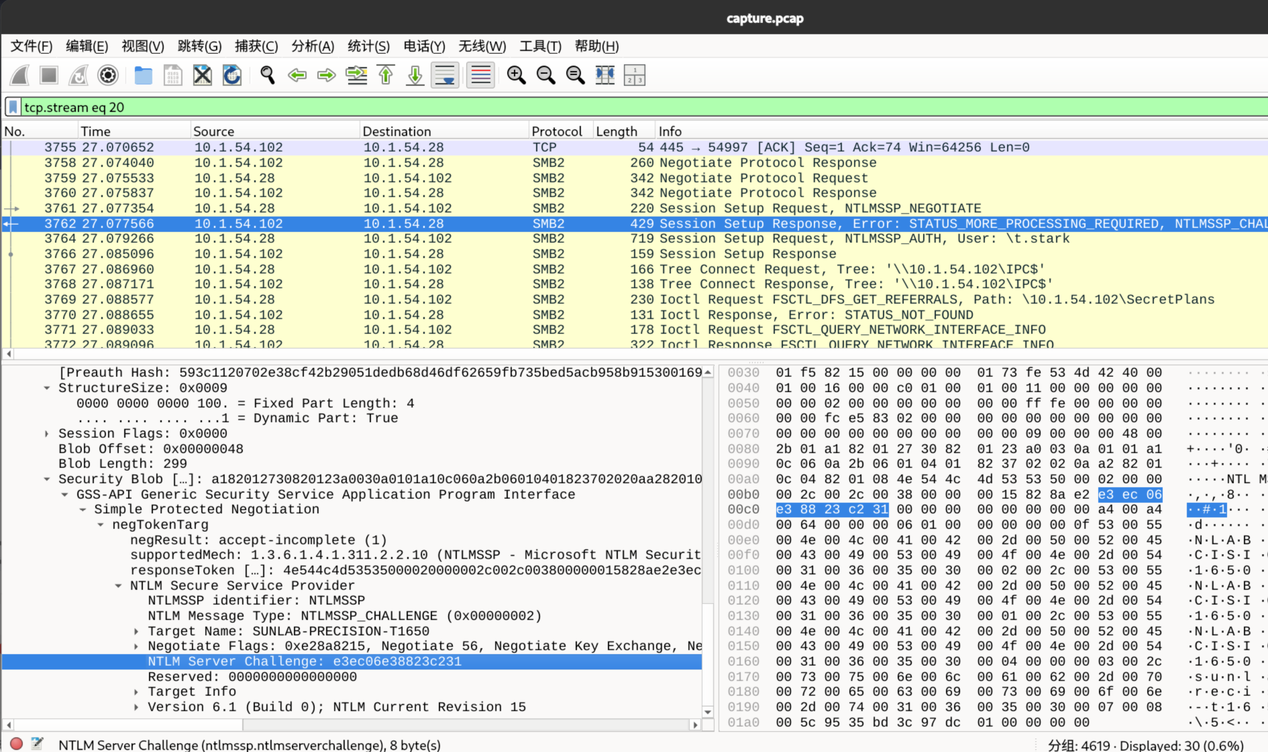
Task: Expand the Target Info tree node
Action: tap(136, 692)
